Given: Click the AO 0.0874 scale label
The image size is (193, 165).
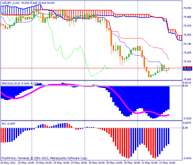Looking at the screenshot, I should pos(187,123).
